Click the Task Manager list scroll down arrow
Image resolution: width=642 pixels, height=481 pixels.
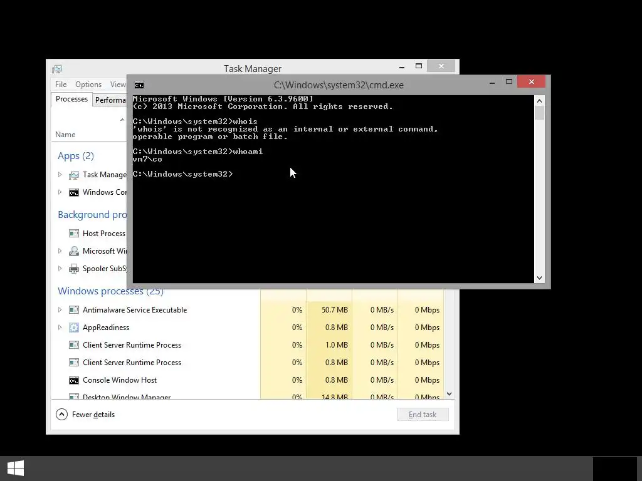click(449, 394)
